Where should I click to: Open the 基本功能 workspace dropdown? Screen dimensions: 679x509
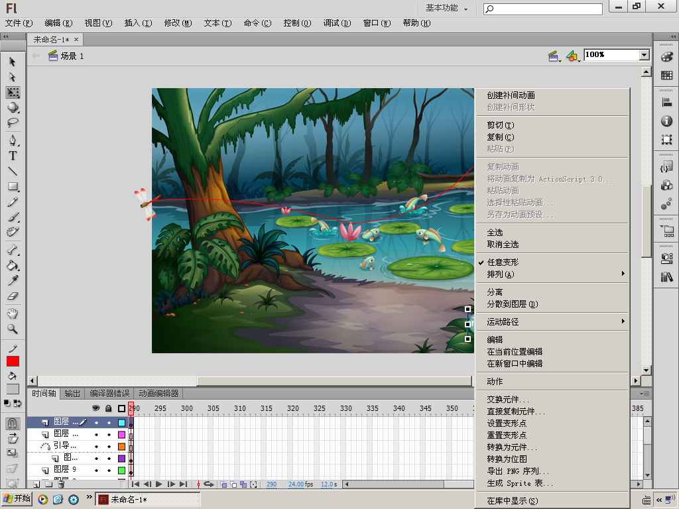tap(446, 8)
